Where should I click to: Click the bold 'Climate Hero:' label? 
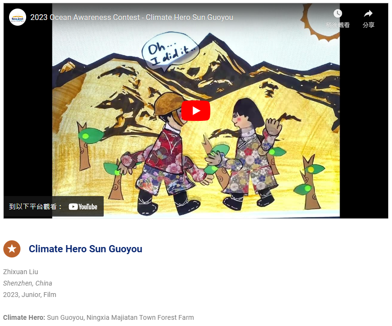pyautogui.click(x=24, y=317)
